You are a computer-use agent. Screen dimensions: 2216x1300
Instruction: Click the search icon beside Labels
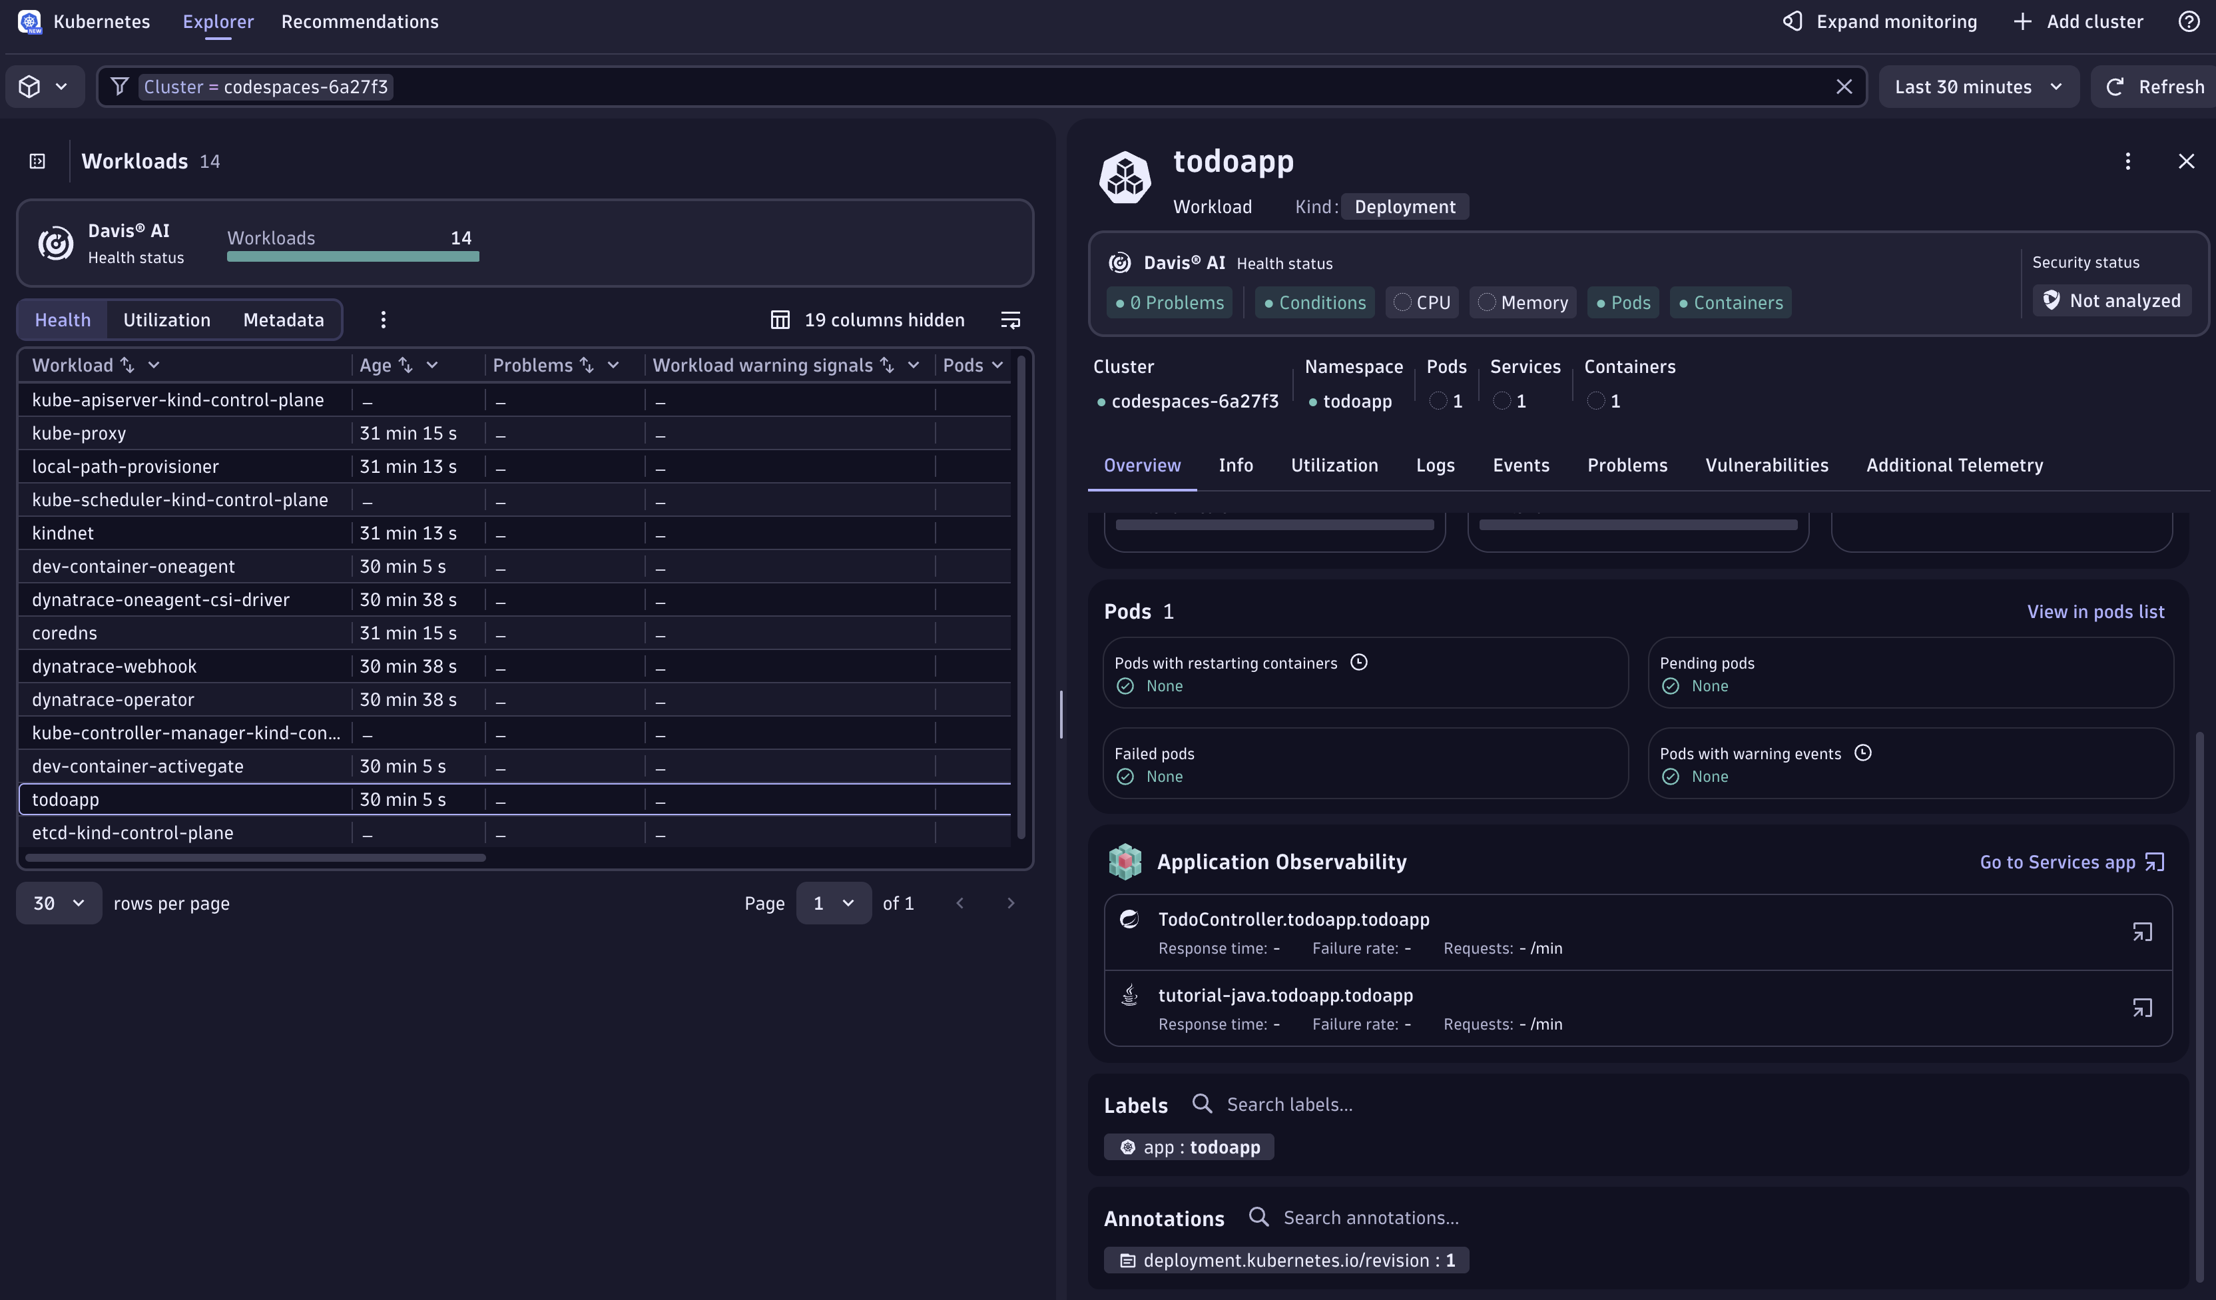pos(1202,1103)
